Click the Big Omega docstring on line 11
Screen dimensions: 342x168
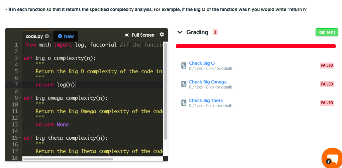99,111
